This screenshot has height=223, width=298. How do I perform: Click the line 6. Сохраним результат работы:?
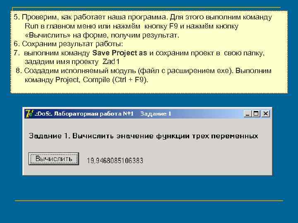point(68,44)
